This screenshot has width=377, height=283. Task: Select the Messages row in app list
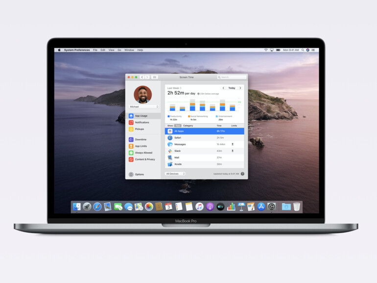[x=204, y=144]
